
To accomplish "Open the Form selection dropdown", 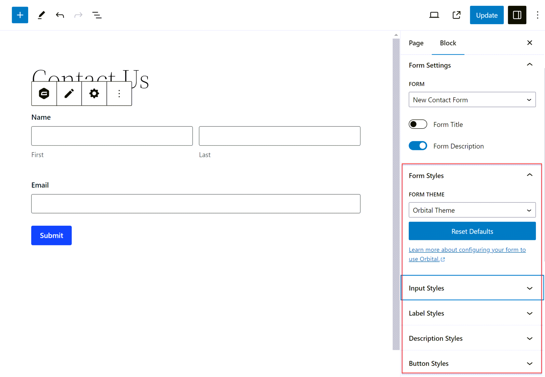I will (x=472, y=100).
